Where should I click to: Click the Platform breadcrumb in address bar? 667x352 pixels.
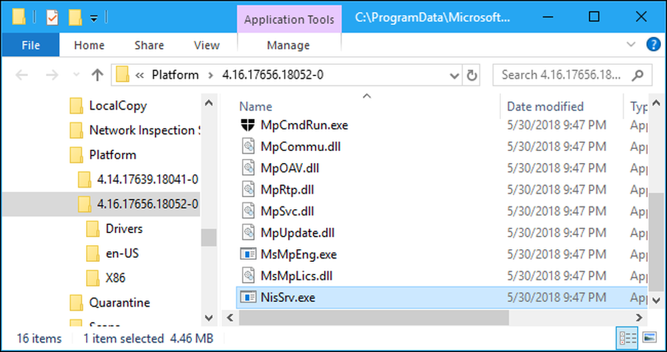pyautogui.click(x=175, y=75)
